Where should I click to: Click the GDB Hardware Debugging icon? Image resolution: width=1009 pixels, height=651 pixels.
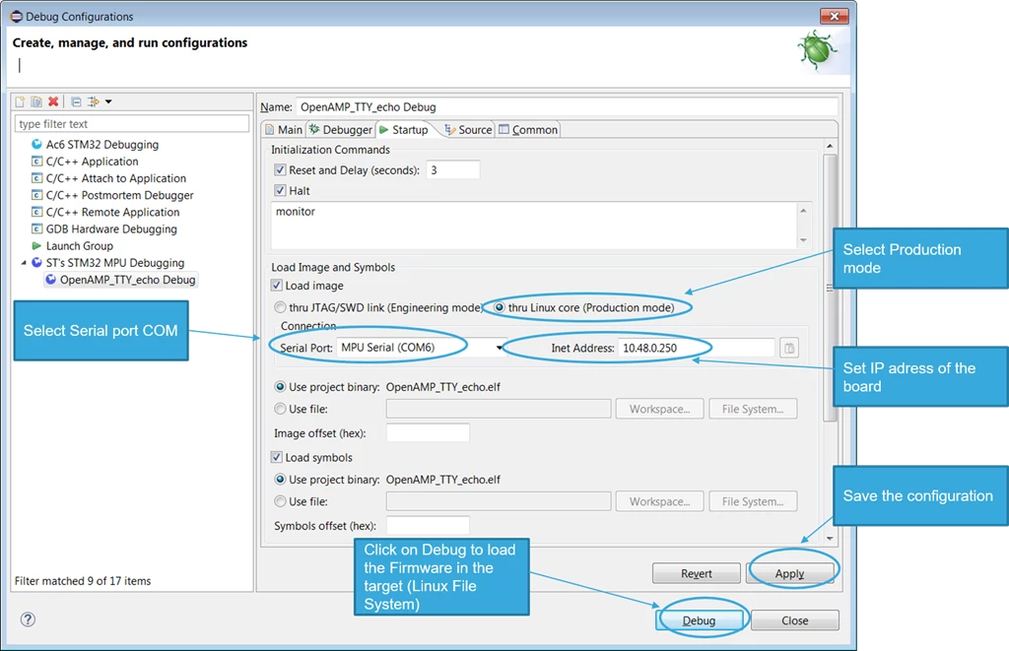pos(36,229)
